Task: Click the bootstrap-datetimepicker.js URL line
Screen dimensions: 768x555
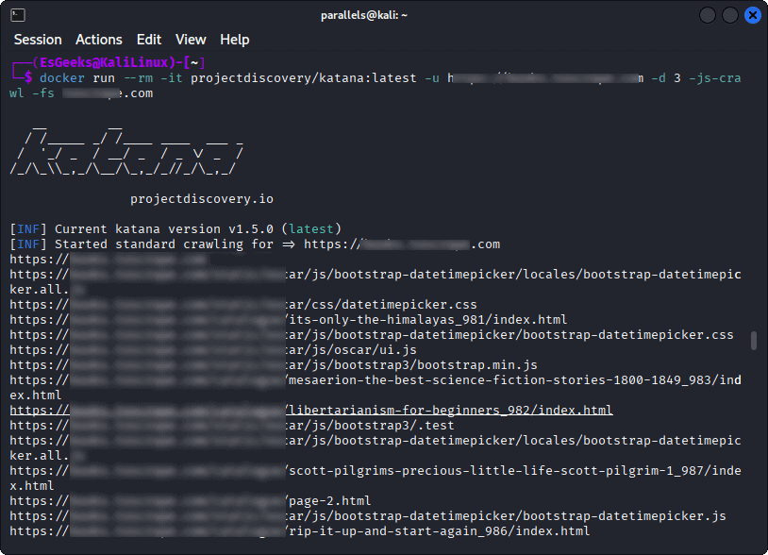Action: [368, 516]
